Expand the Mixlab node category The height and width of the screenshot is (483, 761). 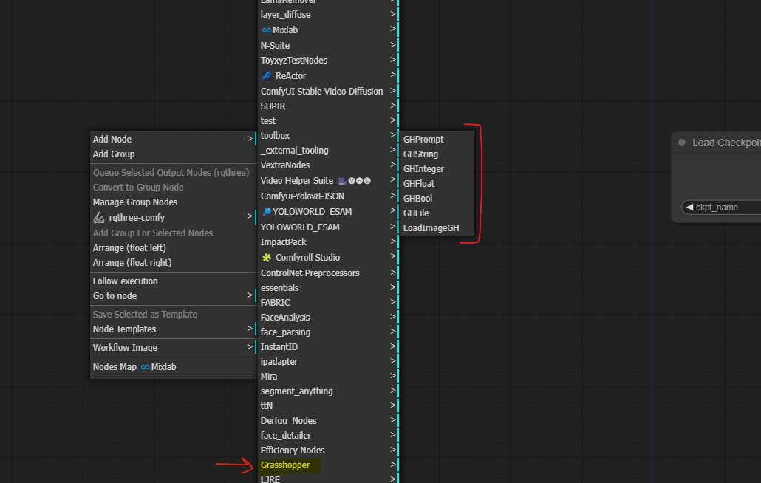point(328,30)
